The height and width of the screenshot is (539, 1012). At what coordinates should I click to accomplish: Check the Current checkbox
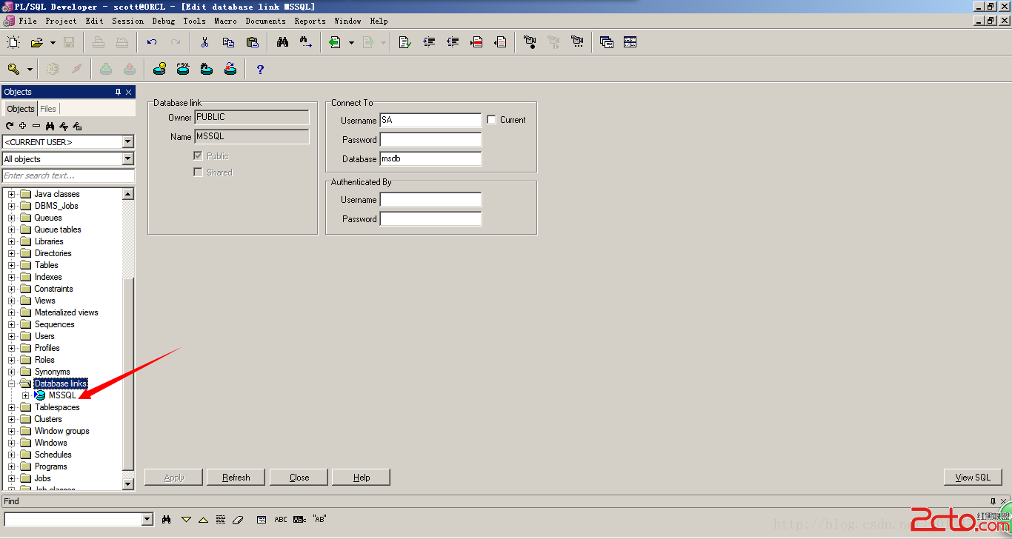click(x=491, y=119)
